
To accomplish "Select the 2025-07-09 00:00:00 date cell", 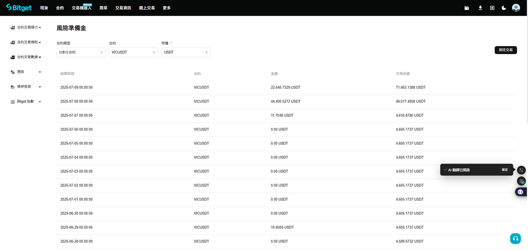I will 77,87.
